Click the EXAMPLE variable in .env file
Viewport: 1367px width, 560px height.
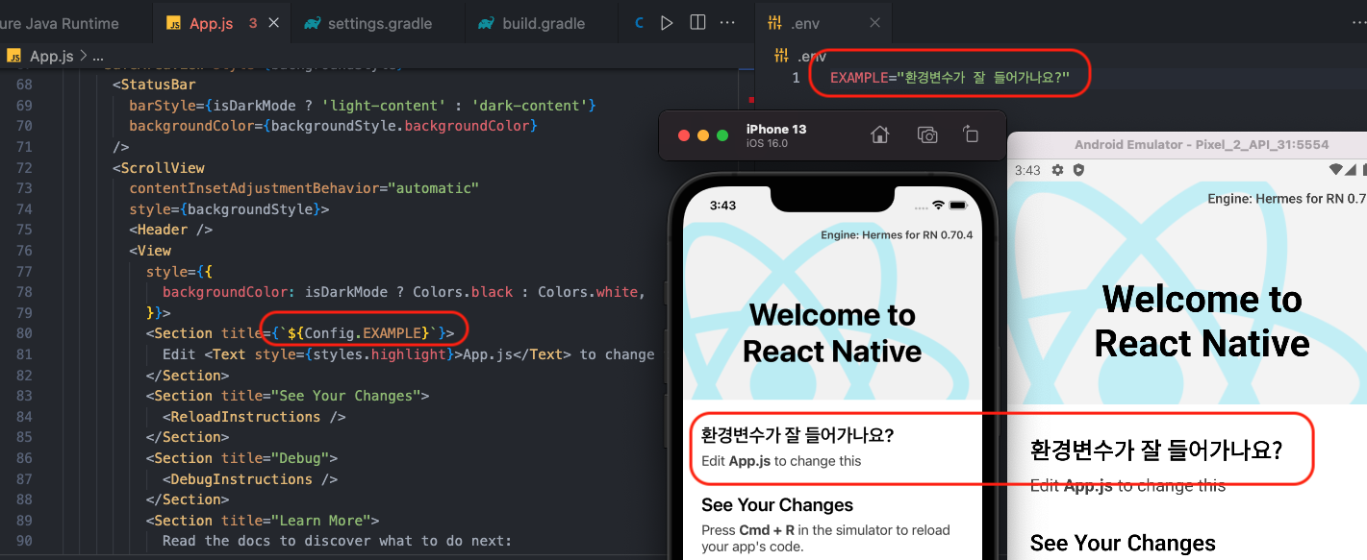click(x=858, y=78)
